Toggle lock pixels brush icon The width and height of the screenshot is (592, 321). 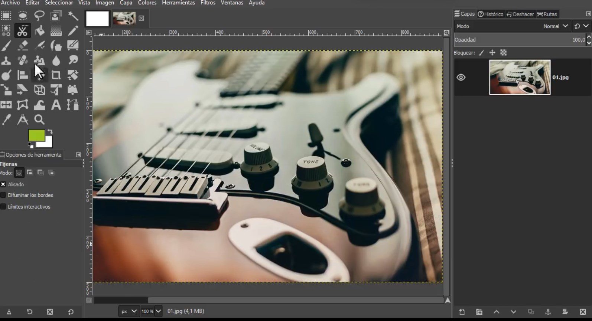pyautogui.click(x=481, y=53)
